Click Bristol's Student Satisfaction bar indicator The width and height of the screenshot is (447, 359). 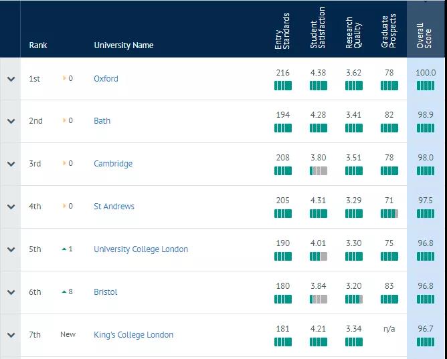pos(319,300)
